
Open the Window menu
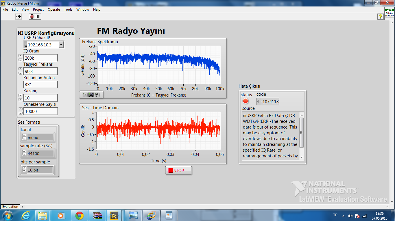point(83,10)
